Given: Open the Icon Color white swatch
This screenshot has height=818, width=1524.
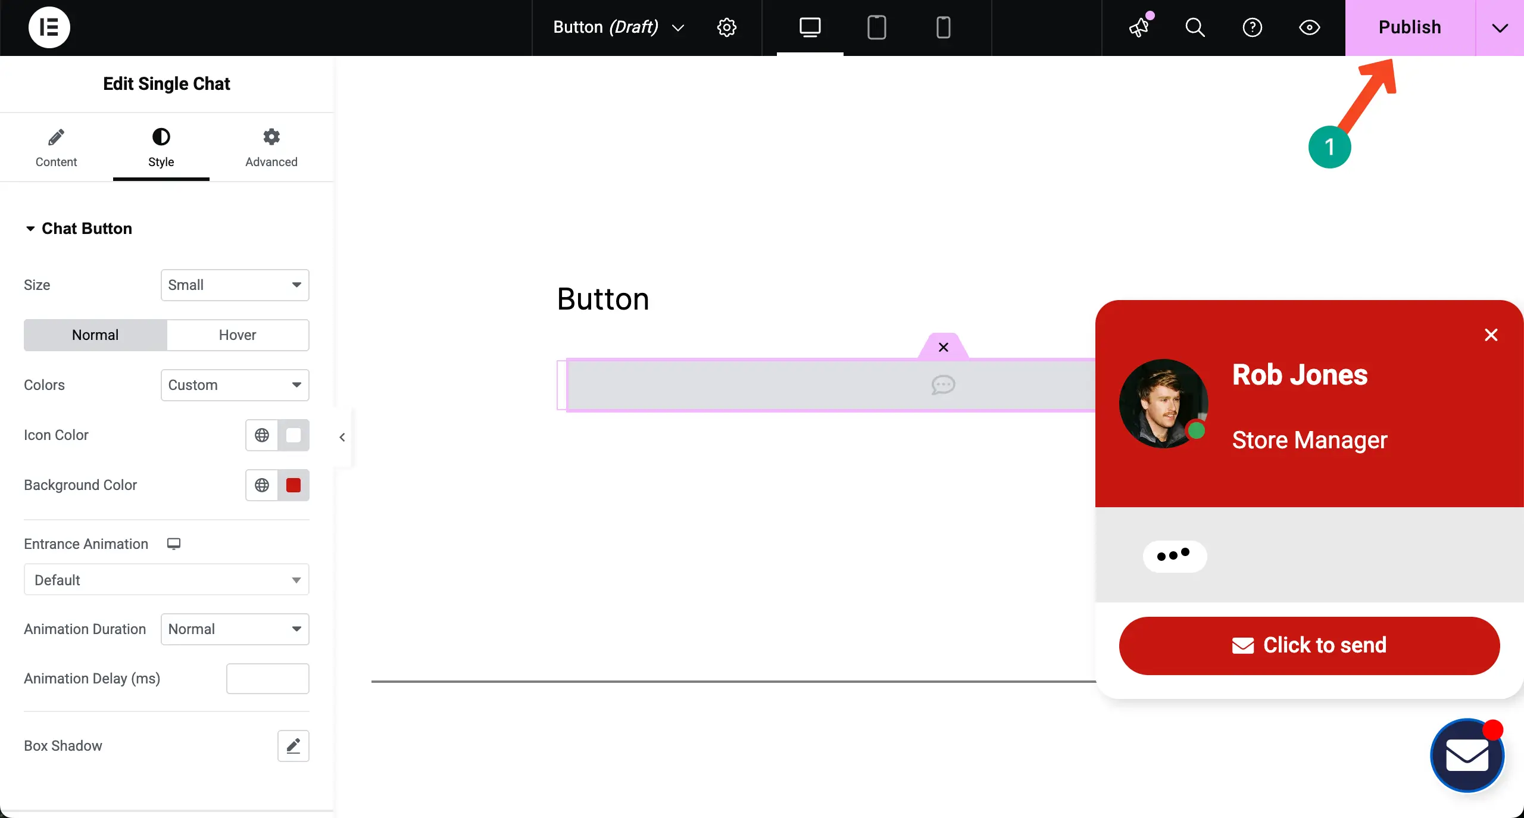Looking at the screenshot, I should 293,435.
